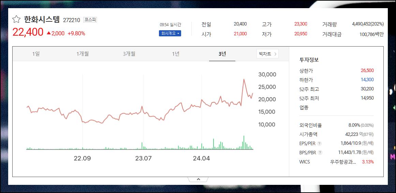Click the BPS/PBR value 11,443/1.78
The width and height of the screenshot is (396, 193).
(350, 152)
